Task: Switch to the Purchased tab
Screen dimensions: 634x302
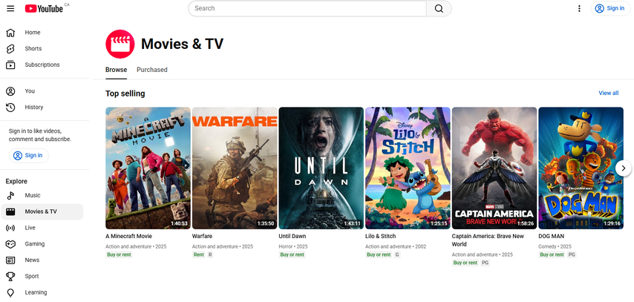Action: (x=152, y=70)
